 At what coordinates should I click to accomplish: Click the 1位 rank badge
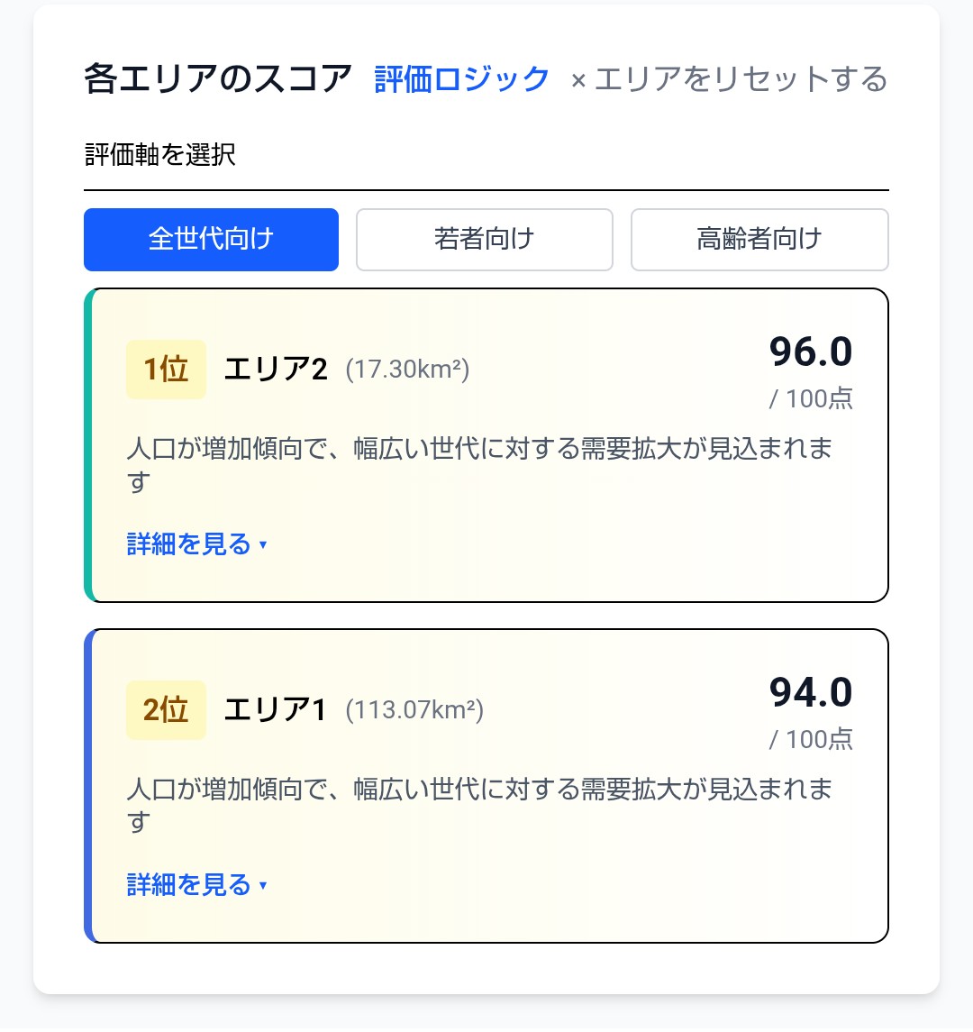(x=166, y=370)
